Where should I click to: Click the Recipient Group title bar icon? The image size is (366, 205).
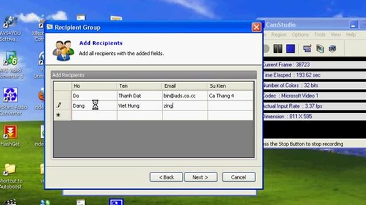(x=50, y=27)
